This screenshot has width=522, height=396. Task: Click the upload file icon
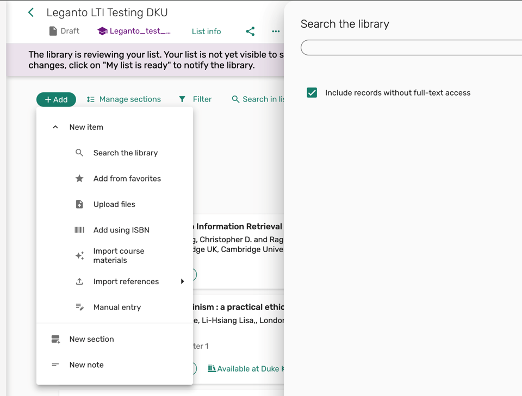pos(79,204)
